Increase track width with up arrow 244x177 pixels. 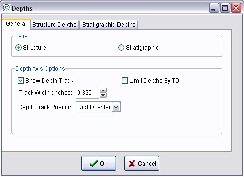103,90
